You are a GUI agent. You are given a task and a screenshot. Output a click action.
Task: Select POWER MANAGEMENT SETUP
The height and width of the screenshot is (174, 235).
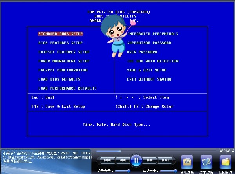tap(64, 61)
